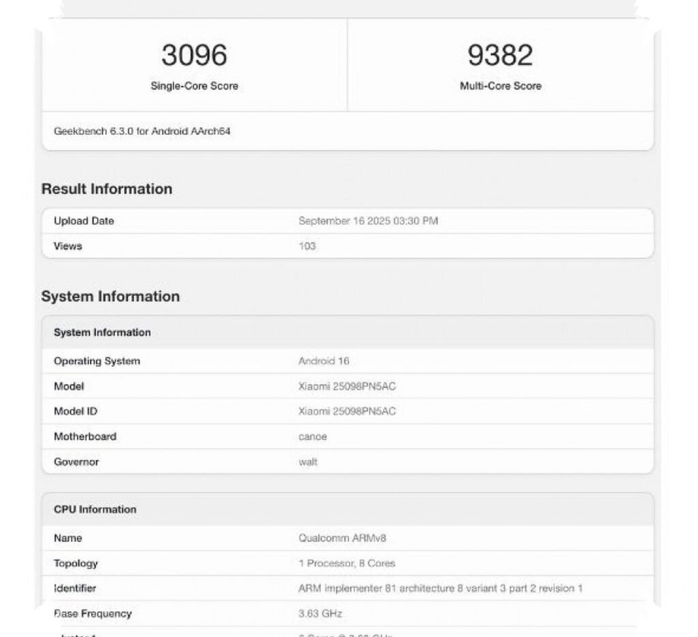The image size is (698, 637).
Task: Click the Single-Core Score label
Action: coord(194,86)
